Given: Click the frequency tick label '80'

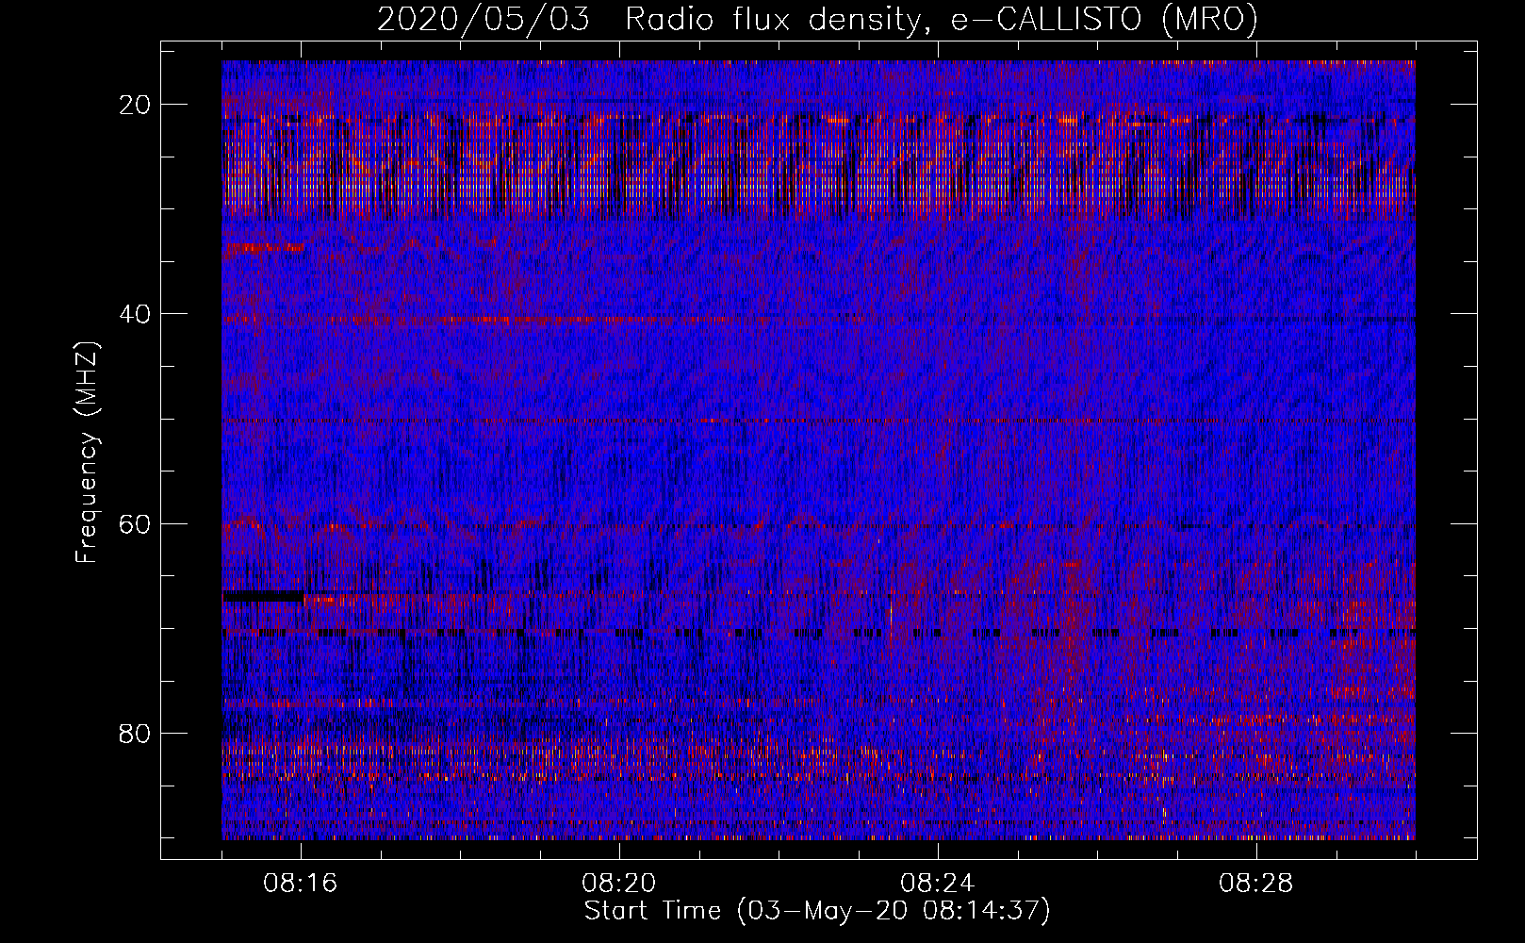Looking at the screenshot, I should pos(136,733).
